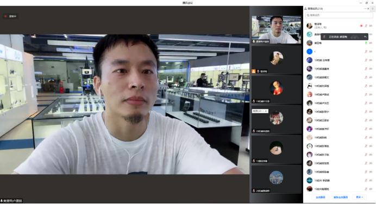Click the 解除全体静音 unmute-all button
This screenshot has height=204, width=376.
coord(341,197)
